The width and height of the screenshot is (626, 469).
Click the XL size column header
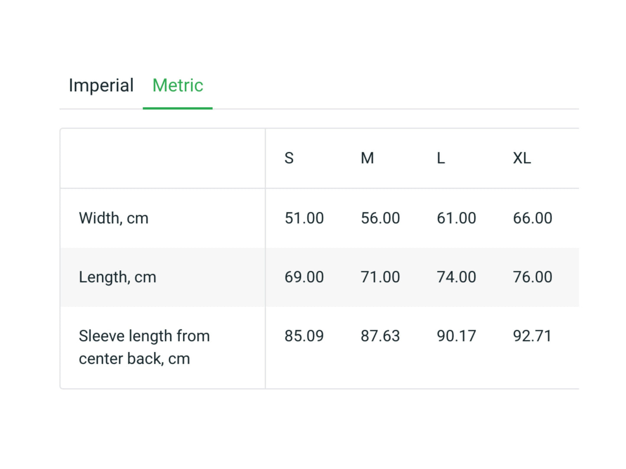click(x=522, y=158)
